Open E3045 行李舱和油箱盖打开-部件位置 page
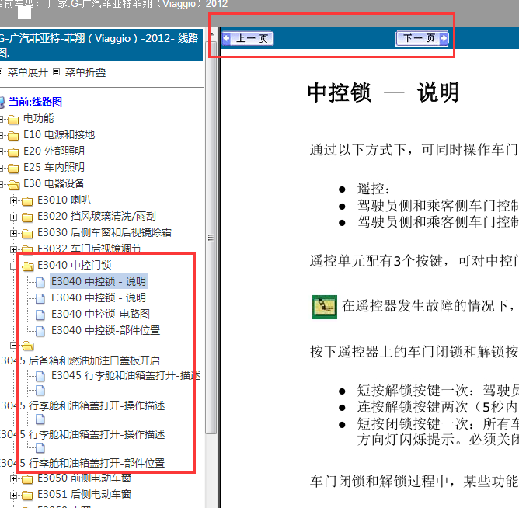519x508 pixels. (82, 463)
